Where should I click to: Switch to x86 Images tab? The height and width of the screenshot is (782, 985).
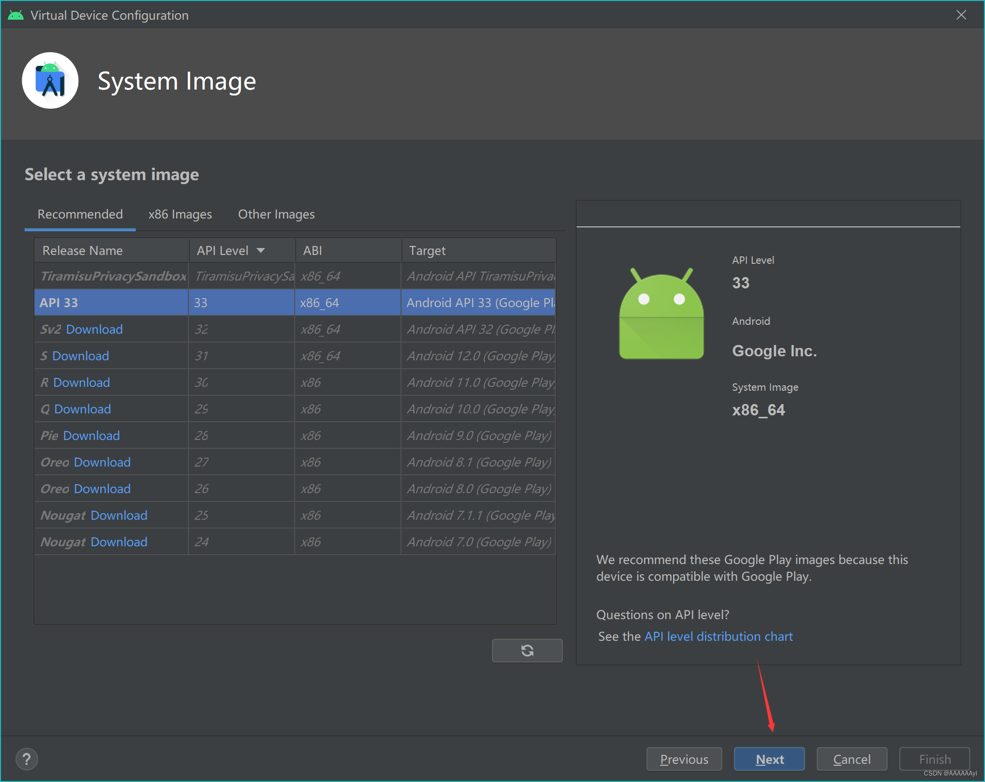coord(180,214)
